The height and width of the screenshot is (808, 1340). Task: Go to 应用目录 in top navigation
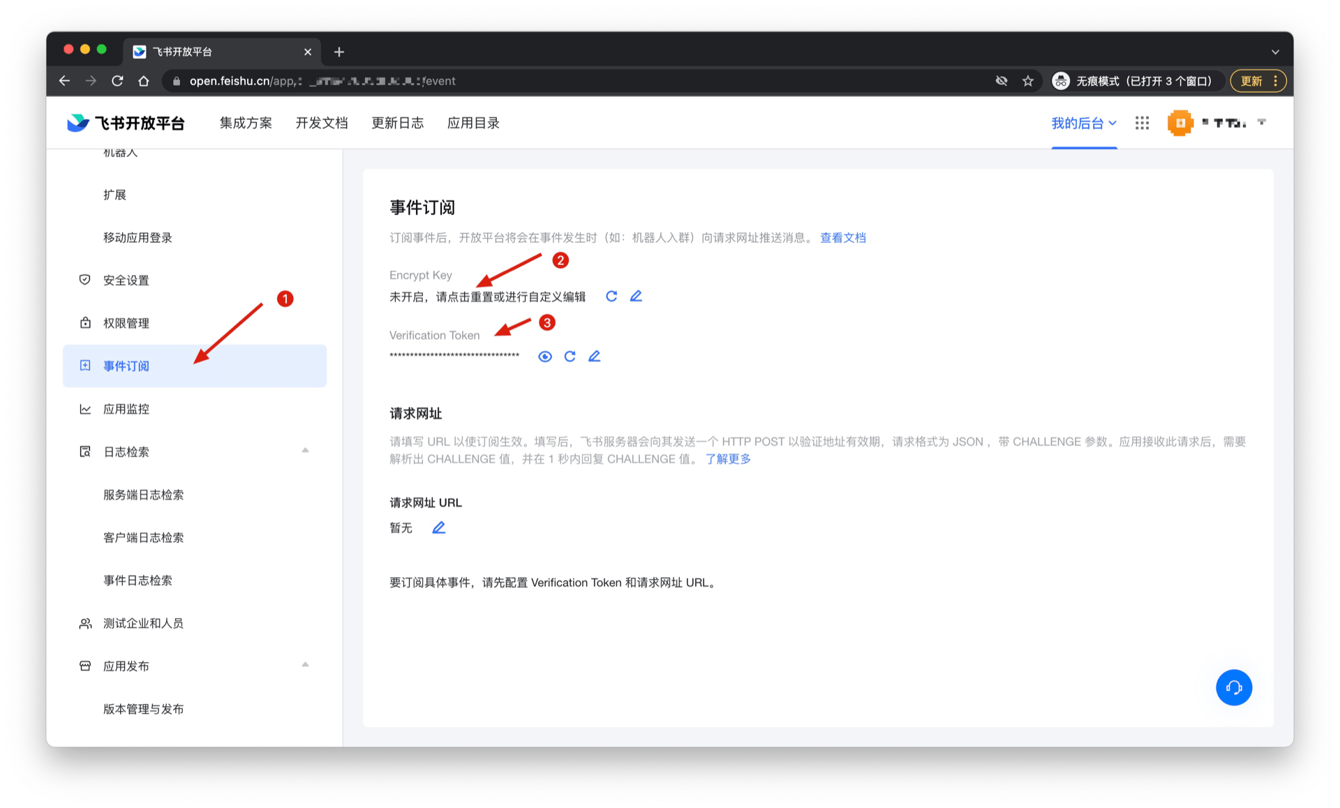pyautogui.click(x=472, y=124)
